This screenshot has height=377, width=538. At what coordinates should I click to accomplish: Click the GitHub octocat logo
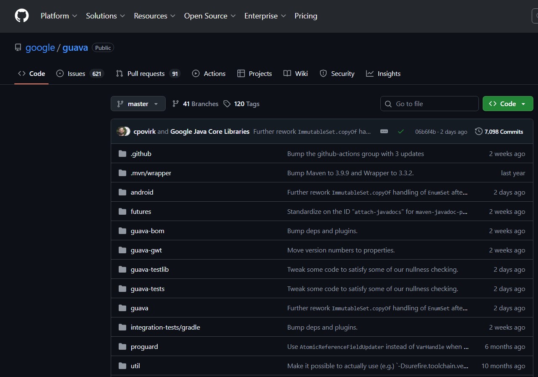click(x=22, y=16)
